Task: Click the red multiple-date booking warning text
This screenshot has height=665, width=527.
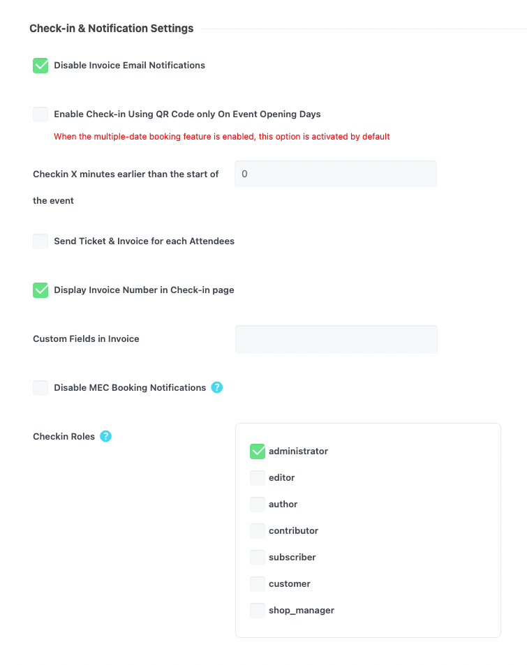Action: point(222,136)
